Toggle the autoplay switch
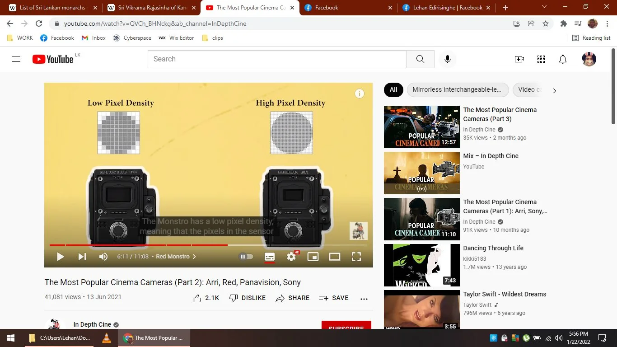The height and width of the screenshot is (347, 617). (246, 257)
